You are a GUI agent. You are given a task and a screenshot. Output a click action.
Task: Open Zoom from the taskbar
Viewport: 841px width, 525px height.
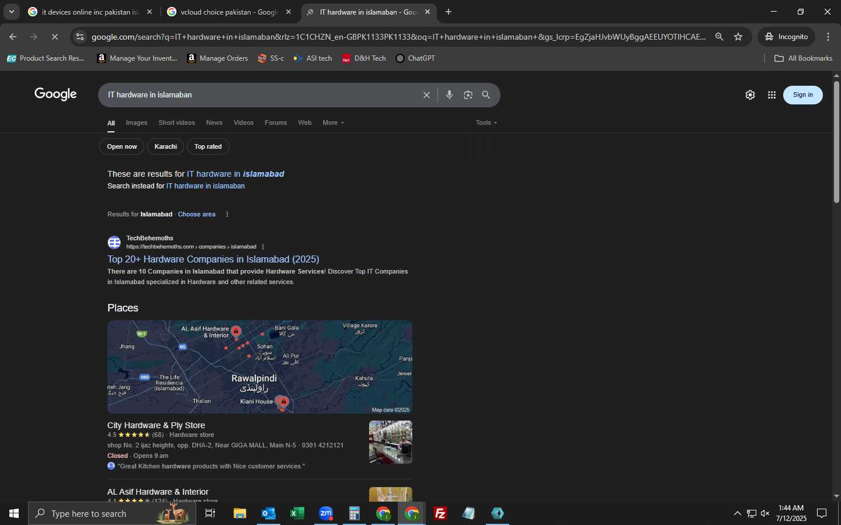pos(325,513)
